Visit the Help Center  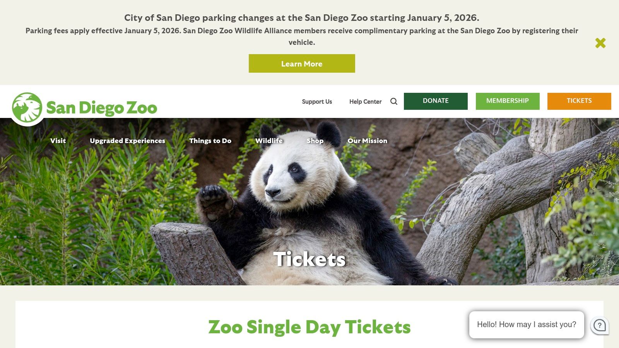365,102
